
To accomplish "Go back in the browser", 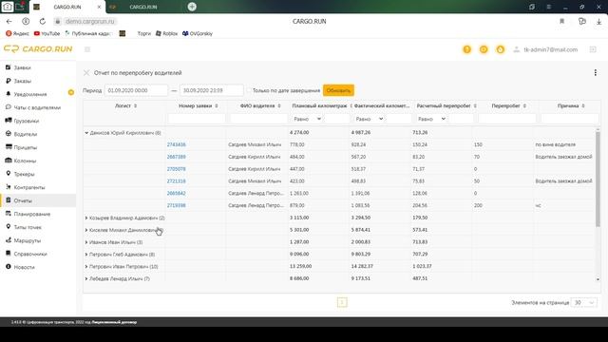I will [x=9, y=21].
